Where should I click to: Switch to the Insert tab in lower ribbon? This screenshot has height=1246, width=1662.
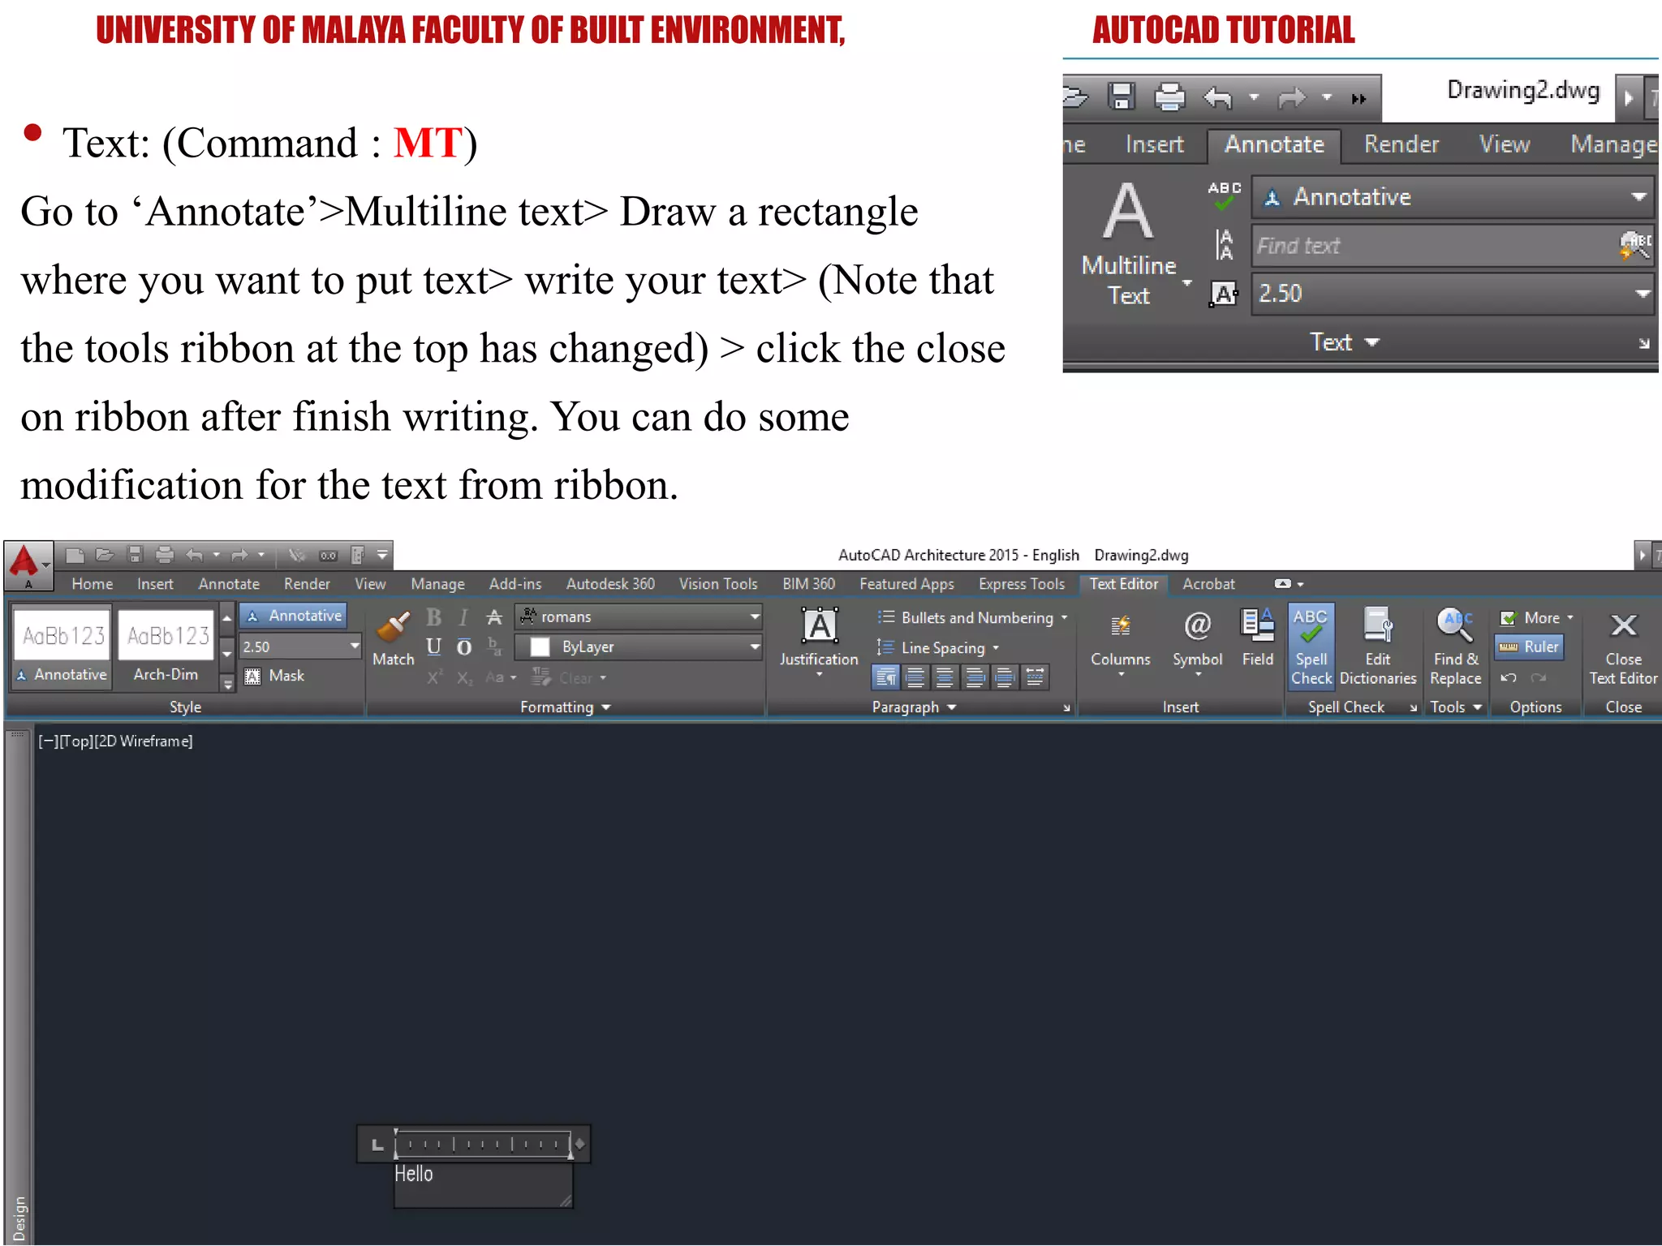coord(155,584)
